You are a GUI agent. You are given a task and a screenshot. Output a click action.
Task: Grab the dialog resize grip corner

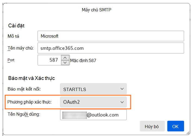click(188, 133)
